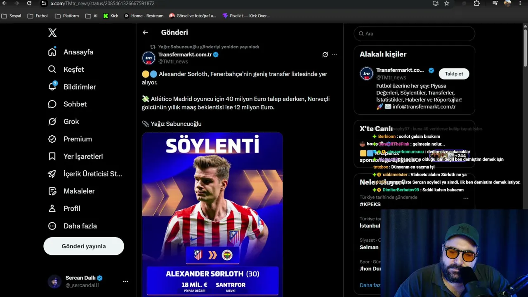Open the İstanbul trending topic
528x297 pixels.
tap(370, 226)
